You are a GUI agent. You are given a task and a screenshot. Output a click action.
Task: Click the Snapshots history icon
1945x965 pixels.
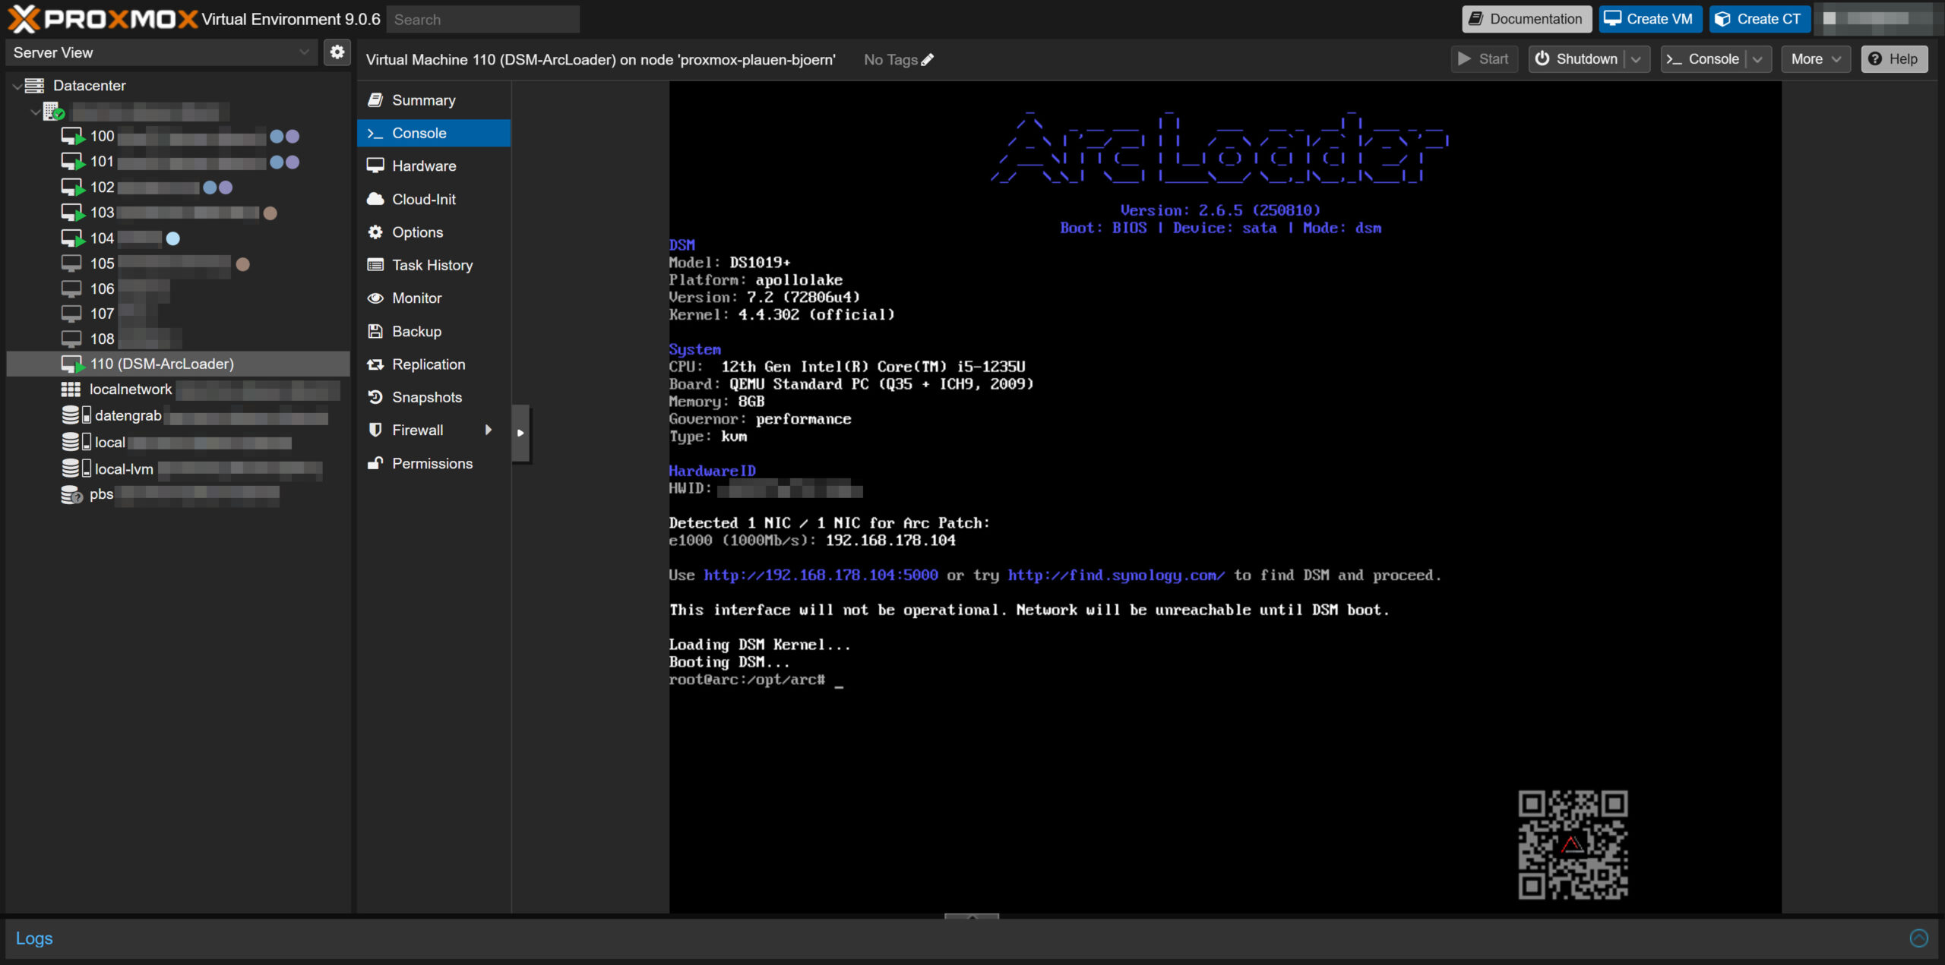[x=375, y=397]
